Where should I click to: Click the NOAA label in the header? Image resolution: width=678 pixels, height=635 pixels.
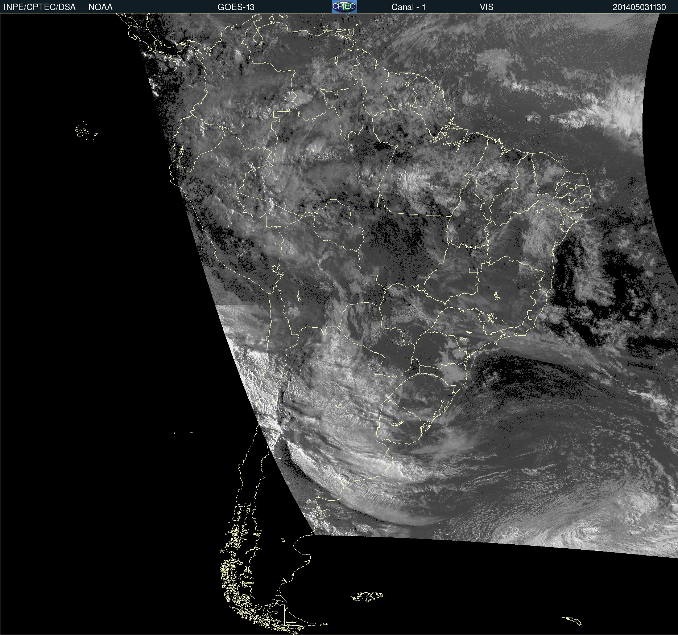coord(100,7)
